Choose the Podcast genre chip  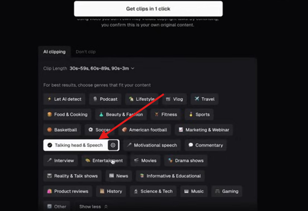(105, 99)
